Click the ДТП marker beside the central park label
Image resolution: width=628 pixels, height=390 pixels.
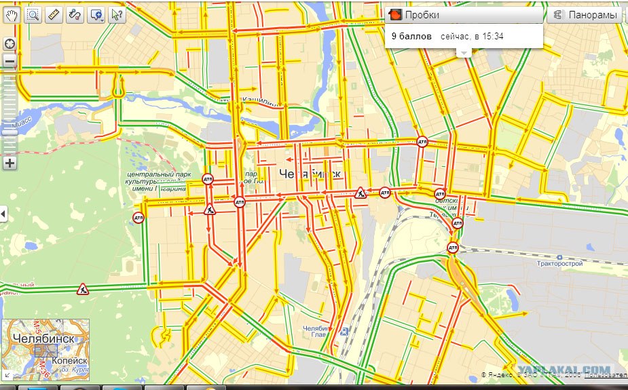(x=208, y=179)
